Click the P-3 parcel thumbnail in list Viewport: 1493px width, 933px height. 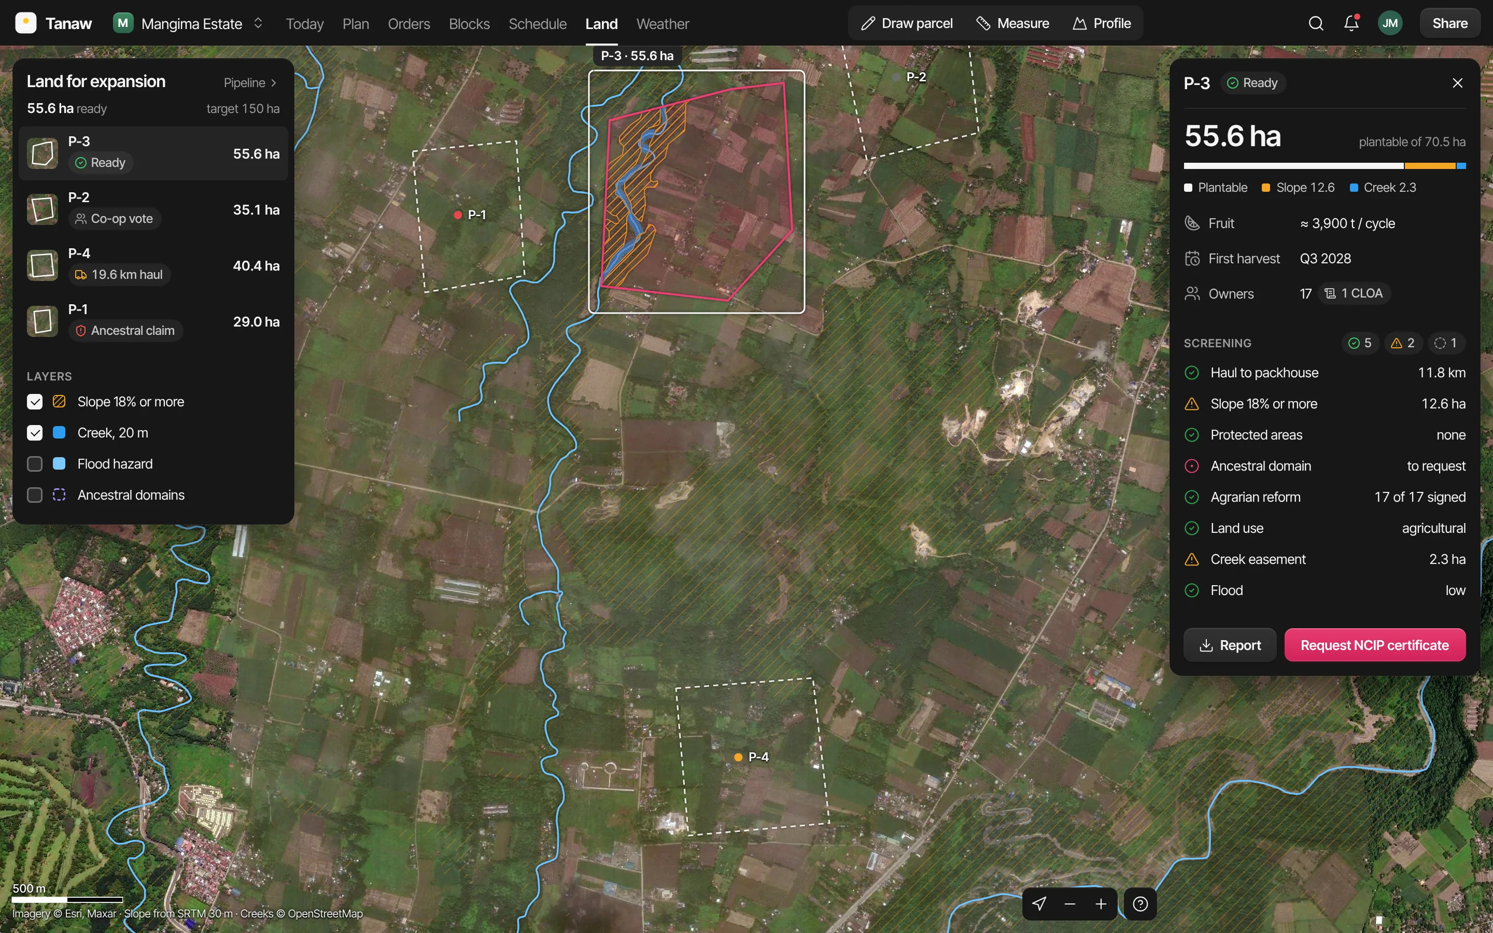pos(43,153)
